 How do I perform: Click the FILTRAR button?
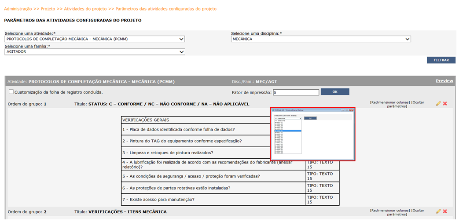441,60
